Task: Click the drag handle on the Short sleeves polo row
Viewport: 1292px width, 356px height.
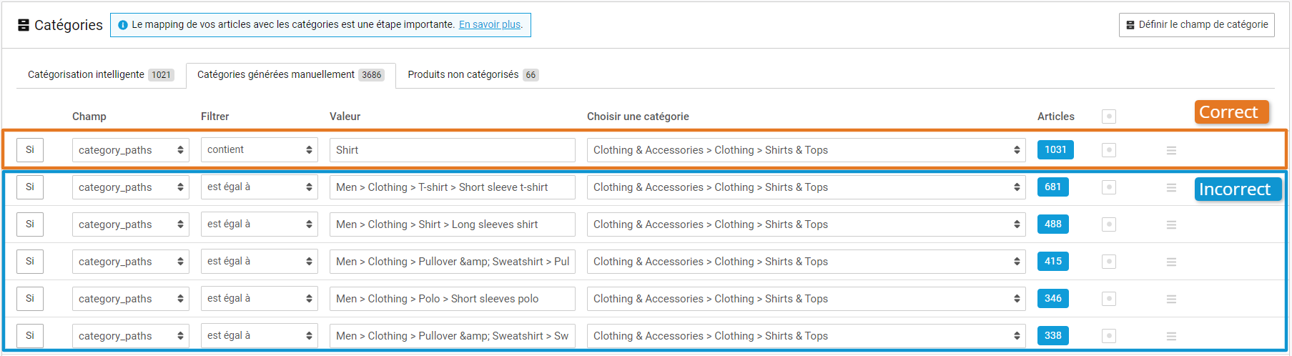Action: 1171,299
